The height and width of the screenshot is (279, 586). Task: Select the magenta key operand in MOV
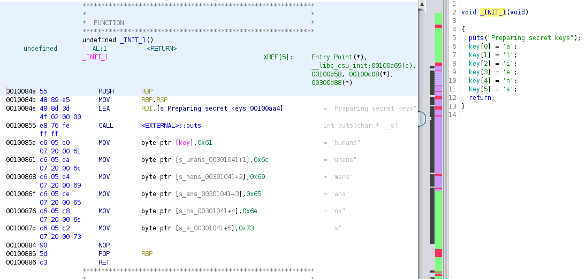[x=184, y=143]
